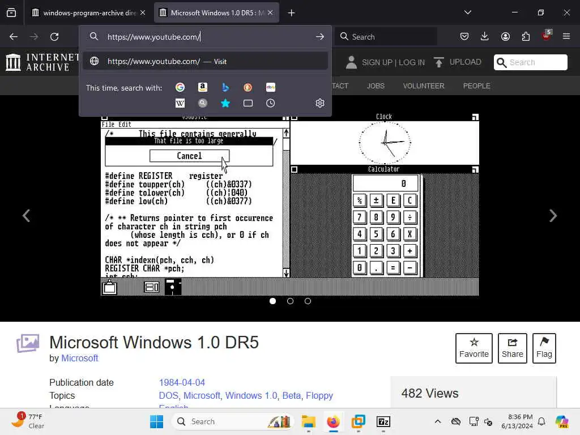Open the Windows 1.0 topic link
This screenshot has height=435, width=580.
click(251, 395)
